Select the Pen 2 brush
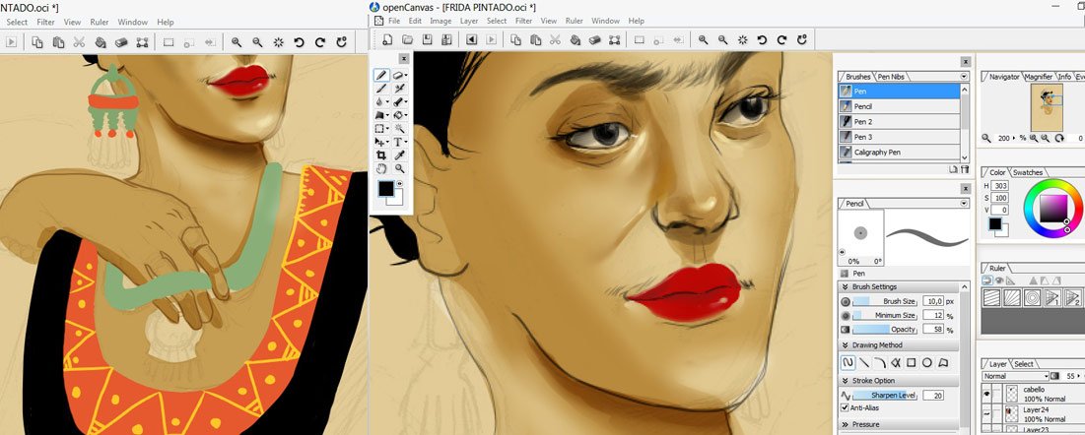The height and width of the screenshot is (435, 1085). pyautogui.click(x=900, y=122)
